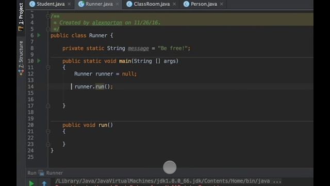The width and height of the screenshot is (330, 186).
Task: Click the comment fold end marker at line 5
Action: [48, 29]
